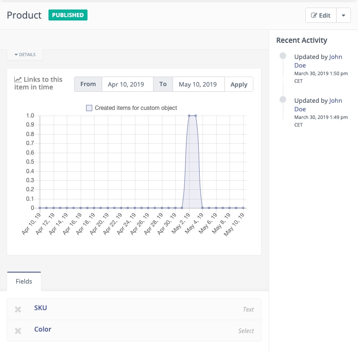Screen dimensions: 358x353
Task: Click the To date field May 10, 2019
Action: pyautogui.click(x=198, y=84)
